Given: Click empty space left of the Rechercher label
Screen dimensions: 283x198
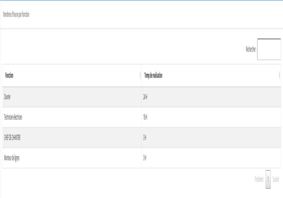Looking at the screenshot, I should tap(127, 49).
